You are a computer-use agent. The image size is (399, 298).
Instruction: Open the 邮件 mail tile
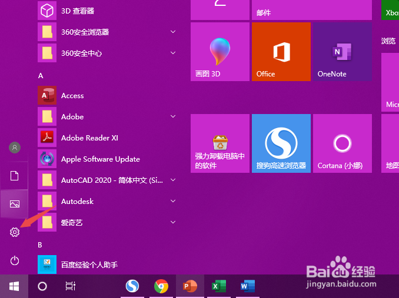pos(312,10)
